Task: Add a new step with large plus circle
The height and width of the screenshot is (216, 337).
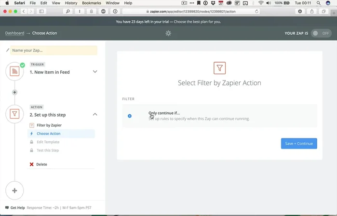Action: tap(14, 190)
